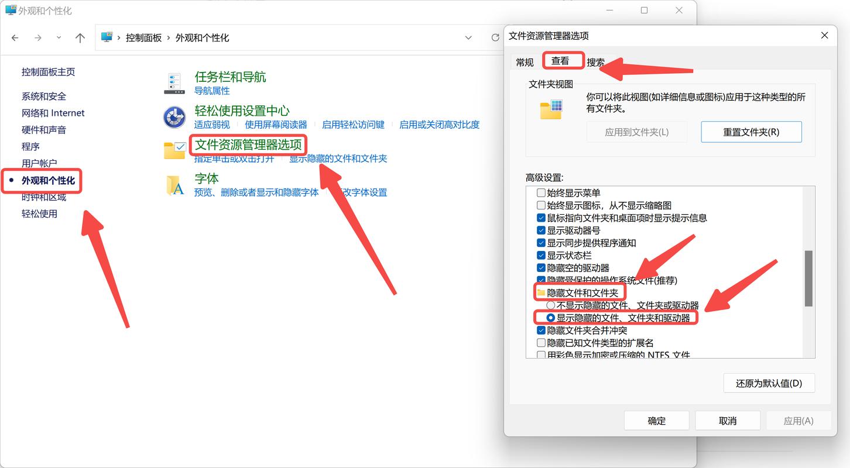Uncheck 显示状态栏 in advanced settings

click(541, 255)
